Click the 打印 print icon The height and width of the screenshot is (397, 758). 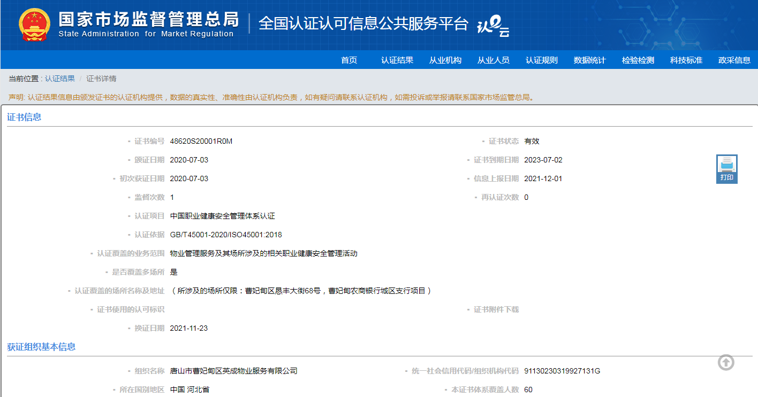pyautogui.click(x=727, y=169)
